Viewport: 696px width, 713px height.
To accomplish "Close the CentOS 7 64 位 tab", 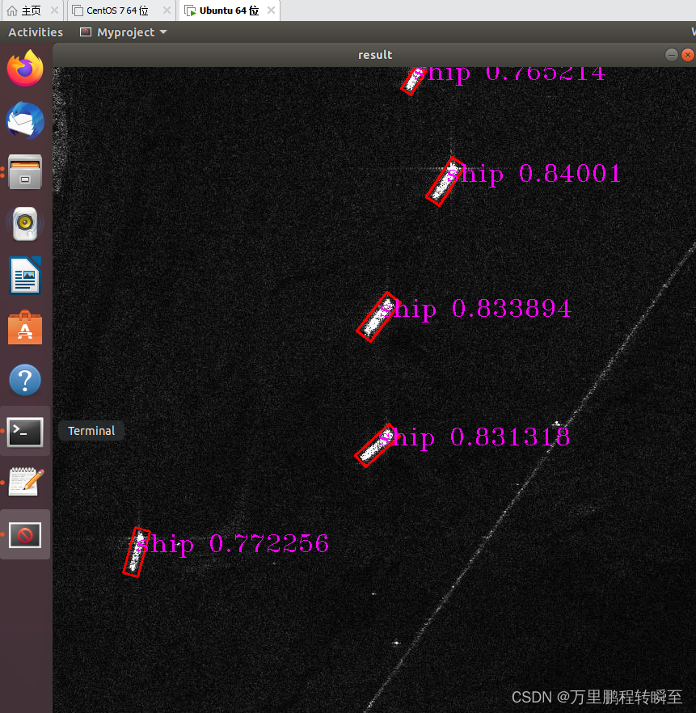I will click(167, 10).
